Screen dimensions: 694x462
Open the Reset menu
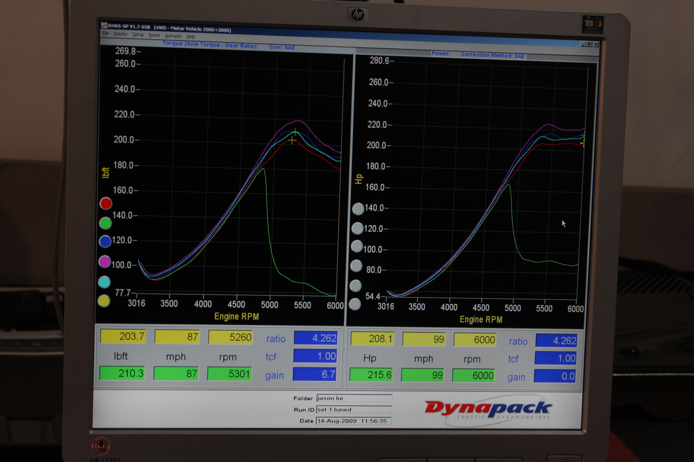click(x=154, y=35)
